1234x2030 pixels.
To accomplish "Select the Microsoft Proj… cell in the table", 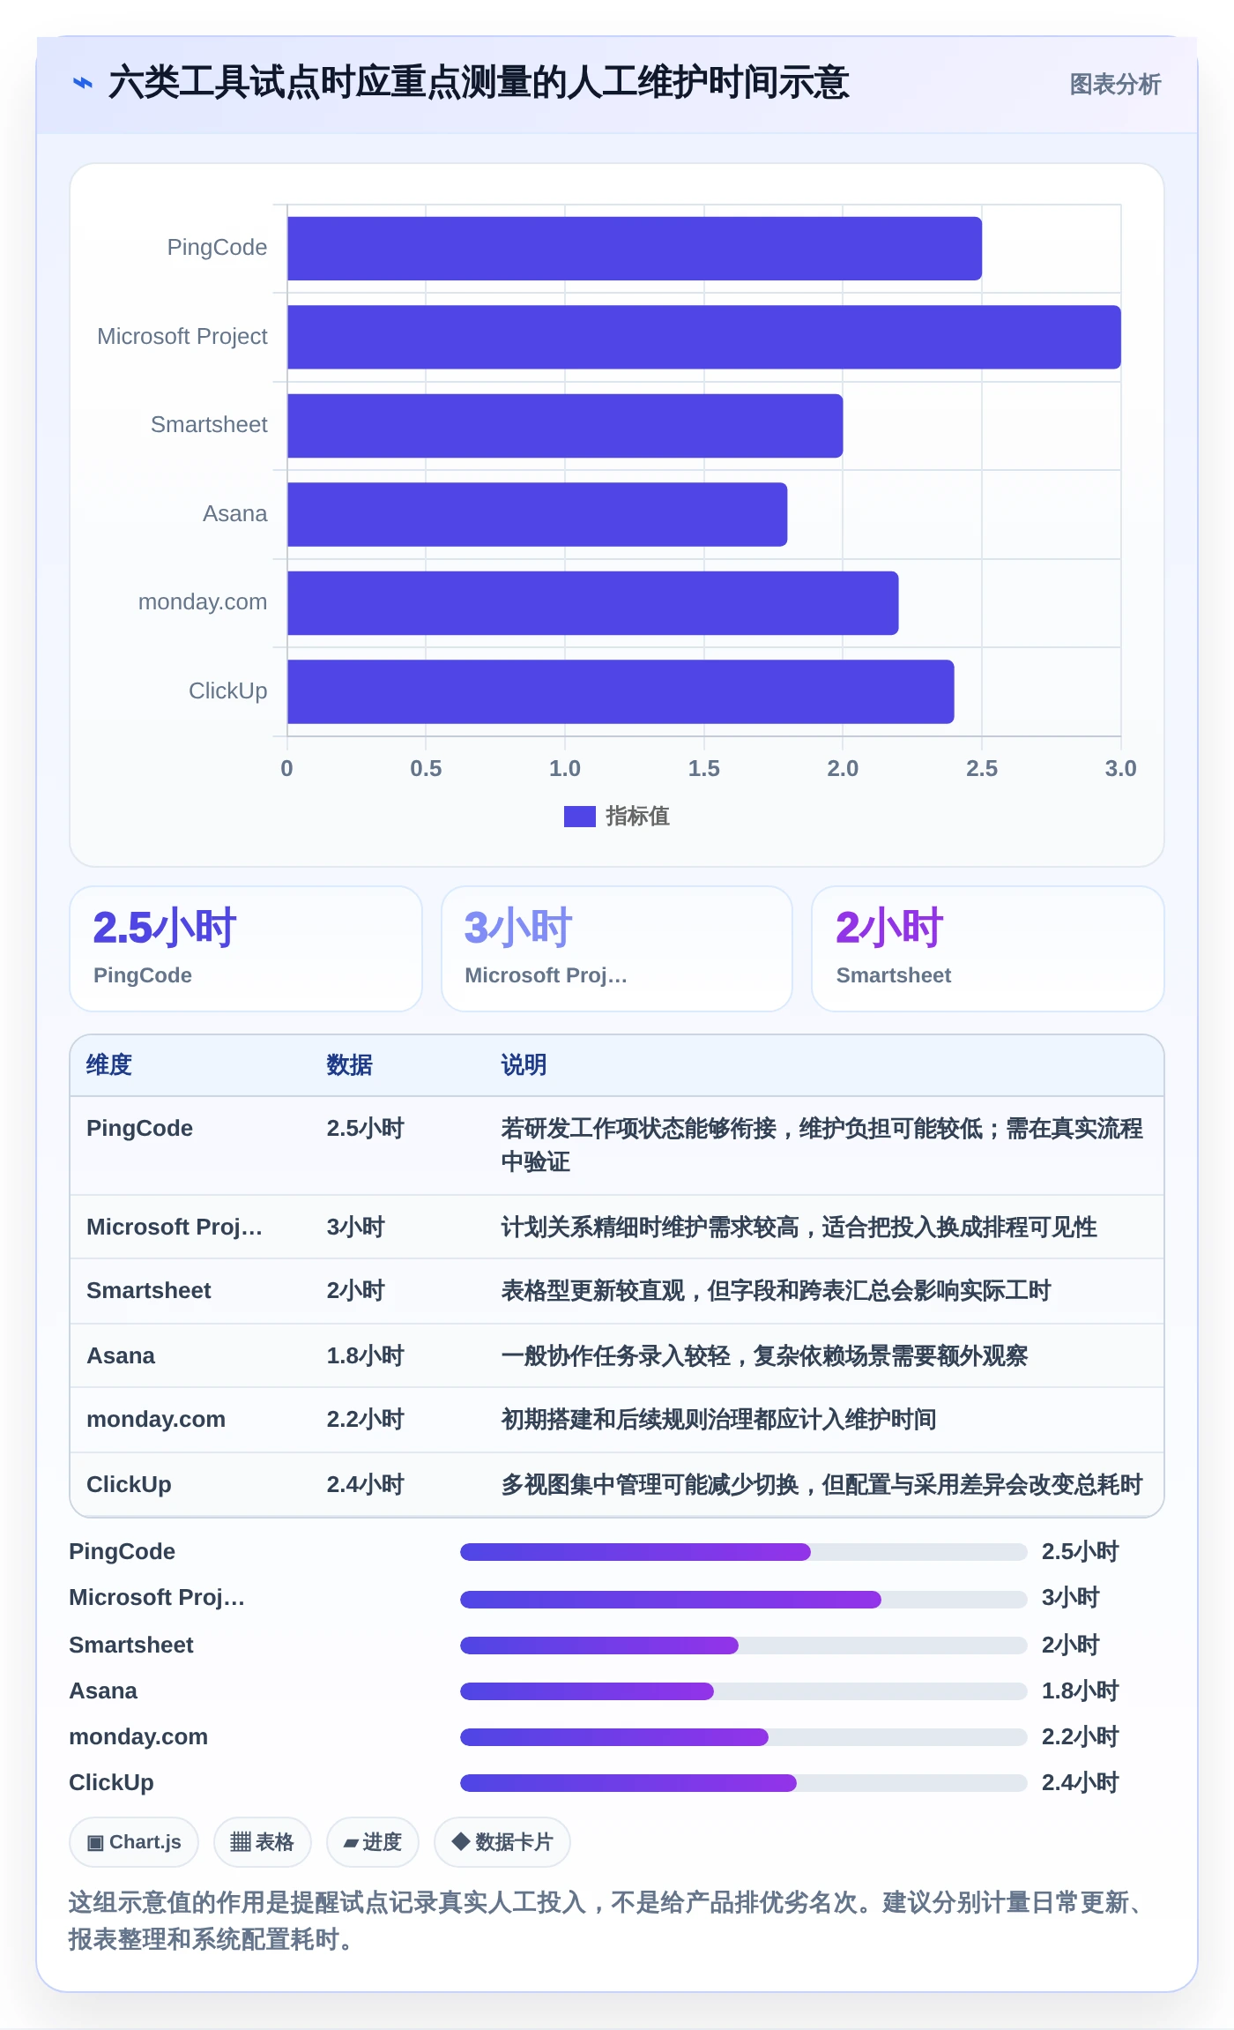I will [175, 1228].
